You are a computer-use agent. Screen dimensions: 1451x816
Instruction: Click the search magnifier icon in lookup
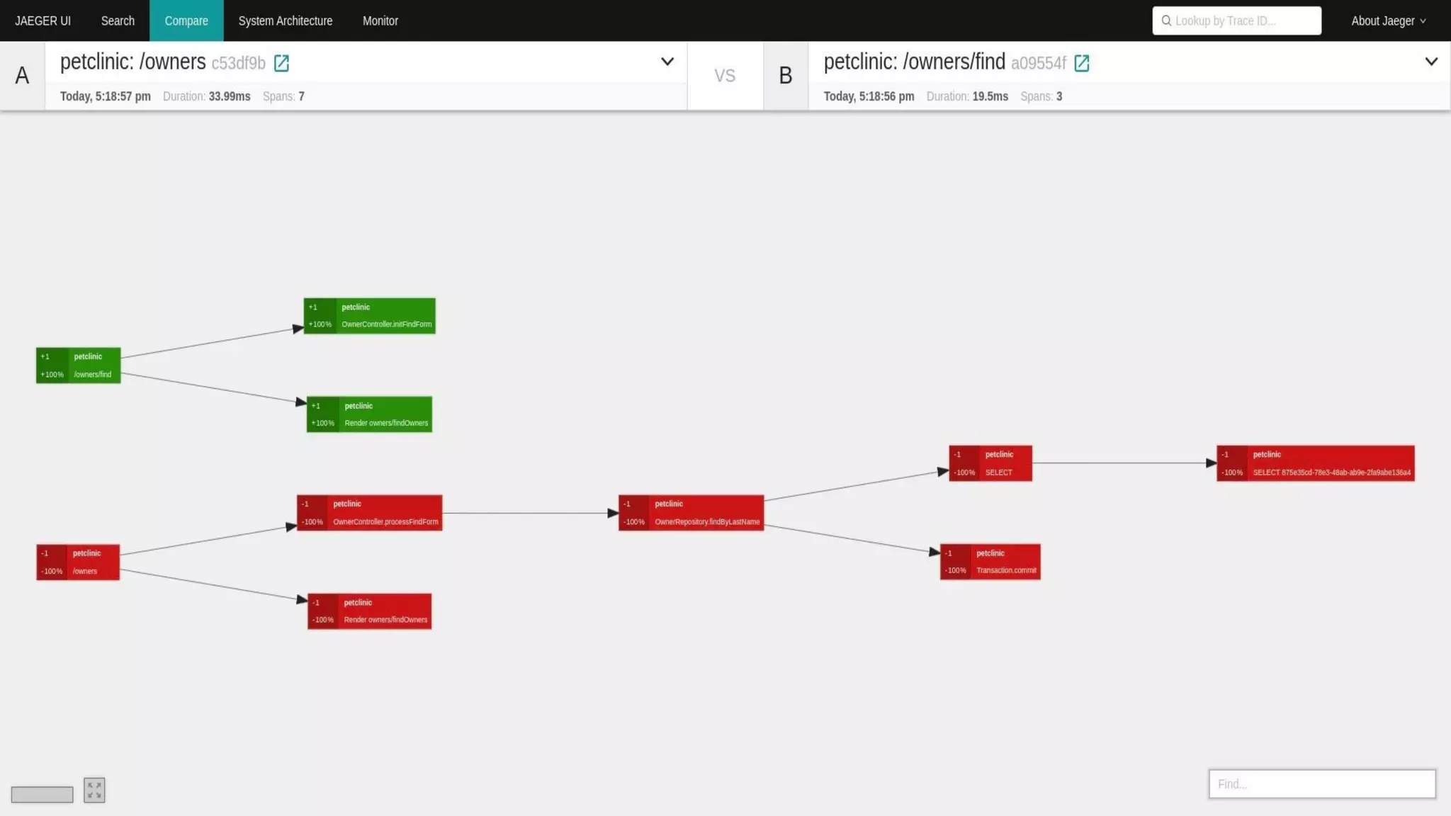click(1165, 21)
